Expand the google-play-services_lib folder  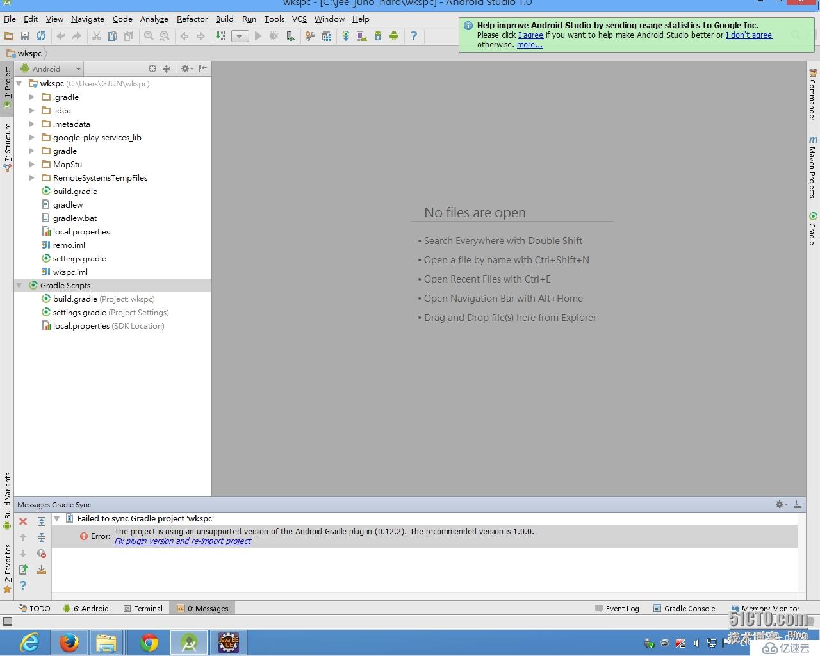click(32, 138)
